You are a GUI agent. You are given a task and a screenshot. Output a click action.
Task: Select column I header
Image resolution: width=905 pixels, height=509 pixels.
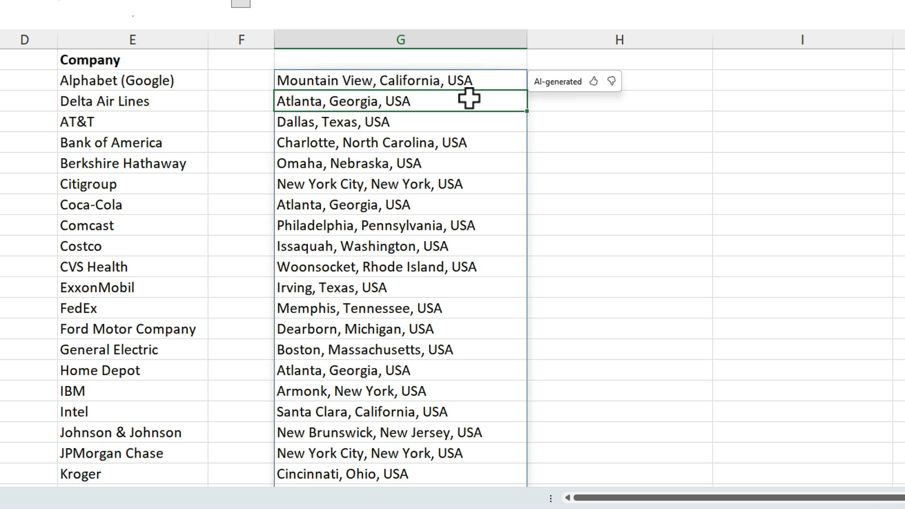802,40
